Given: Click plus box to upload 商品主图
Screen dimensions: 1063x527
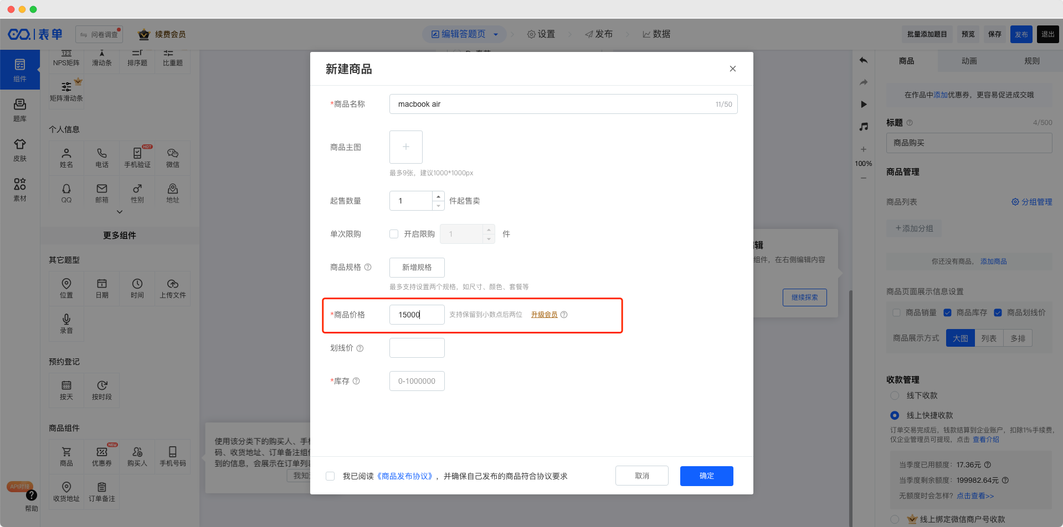Looking at the screenshot, I should [x=405, y=147].
